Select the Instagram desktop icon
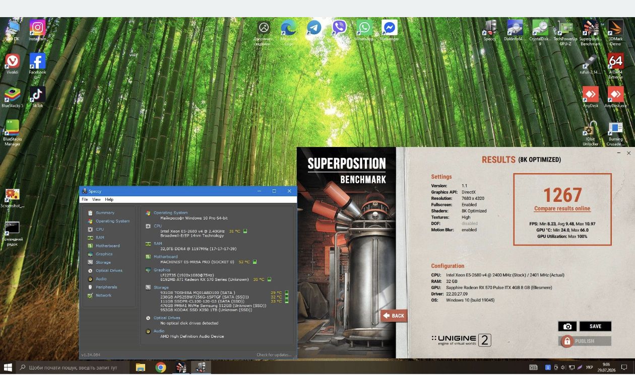Image resolution: width=635 pixels, height=375 pixels. 37,31
